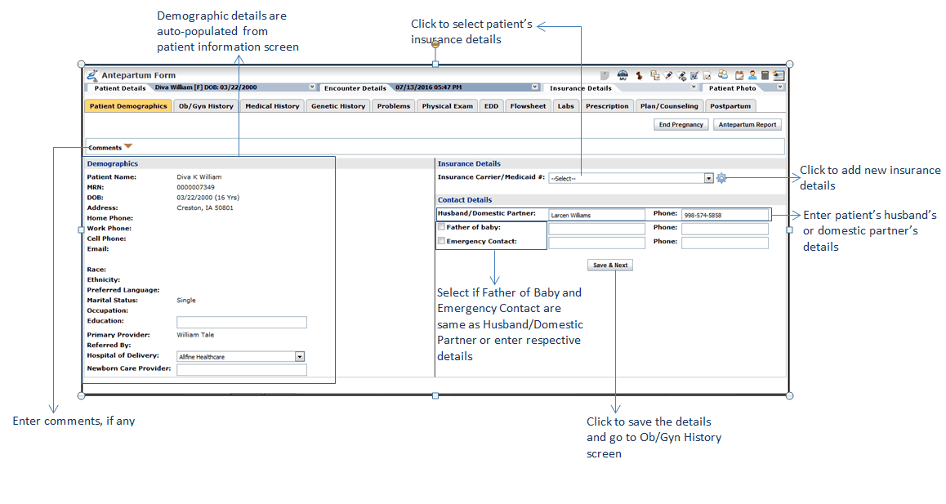Switch to the Ob/Gyn History tab
The height and width of the screenshot is (504, 946).
[206, 106]
